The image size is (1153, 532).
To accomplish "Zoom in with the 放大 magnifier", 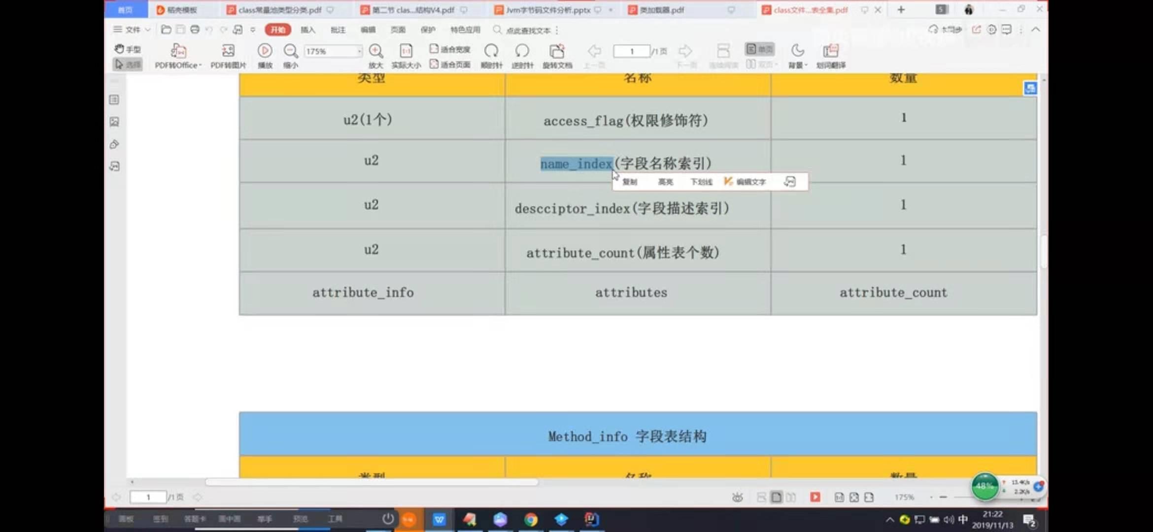I will pos(375,57).
